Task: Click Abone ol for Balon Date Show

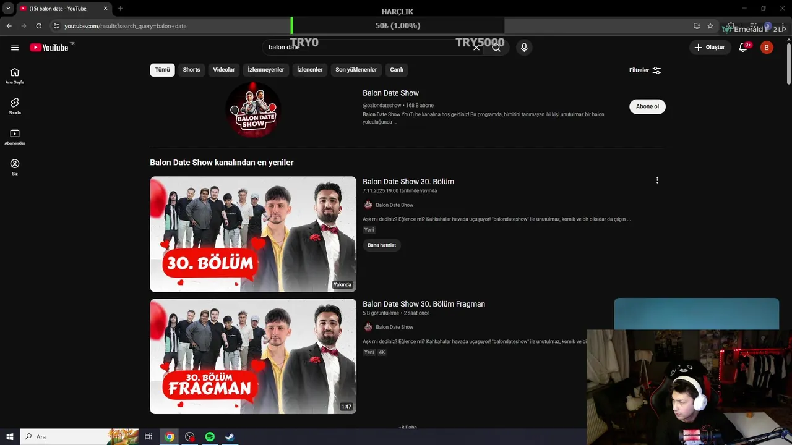Action: (647, 106)
